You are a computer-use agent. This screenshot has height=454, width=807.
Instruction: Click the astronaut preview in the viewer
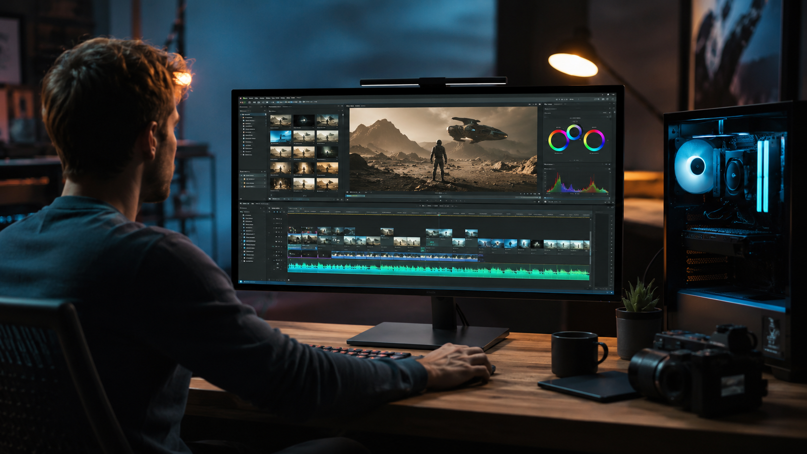443,149
